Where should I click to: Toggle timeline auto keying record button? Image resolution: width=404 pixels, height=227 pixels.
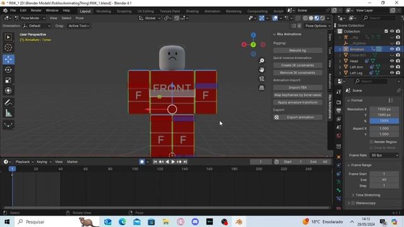[x=141, y=162]
